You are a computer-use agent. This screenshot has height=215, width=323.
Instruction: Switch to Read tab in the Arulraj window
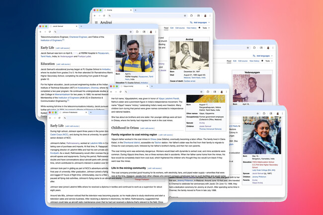coord(166,28)
